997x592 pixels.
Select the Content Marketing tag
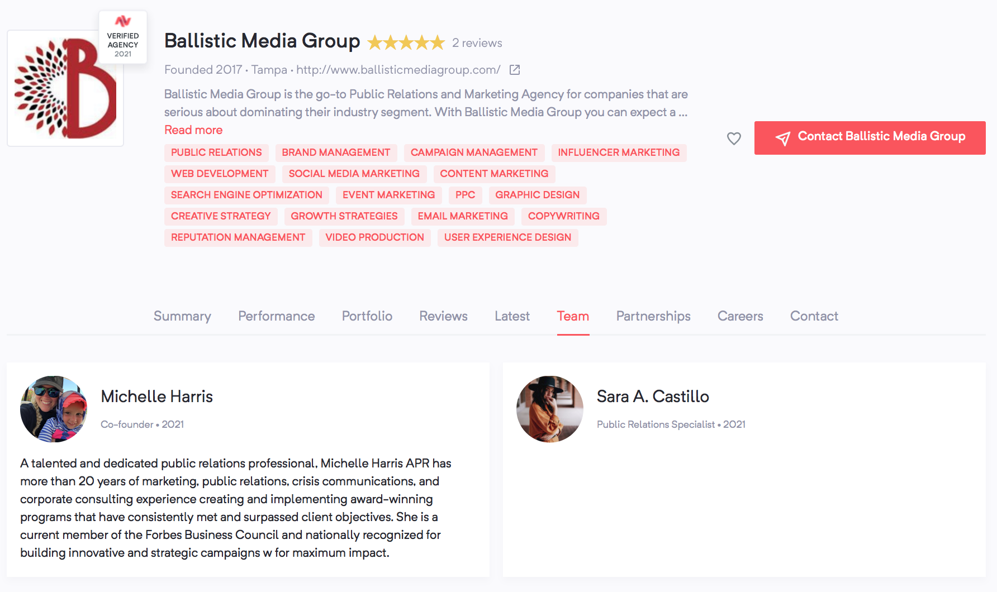[x=494, y=174]
